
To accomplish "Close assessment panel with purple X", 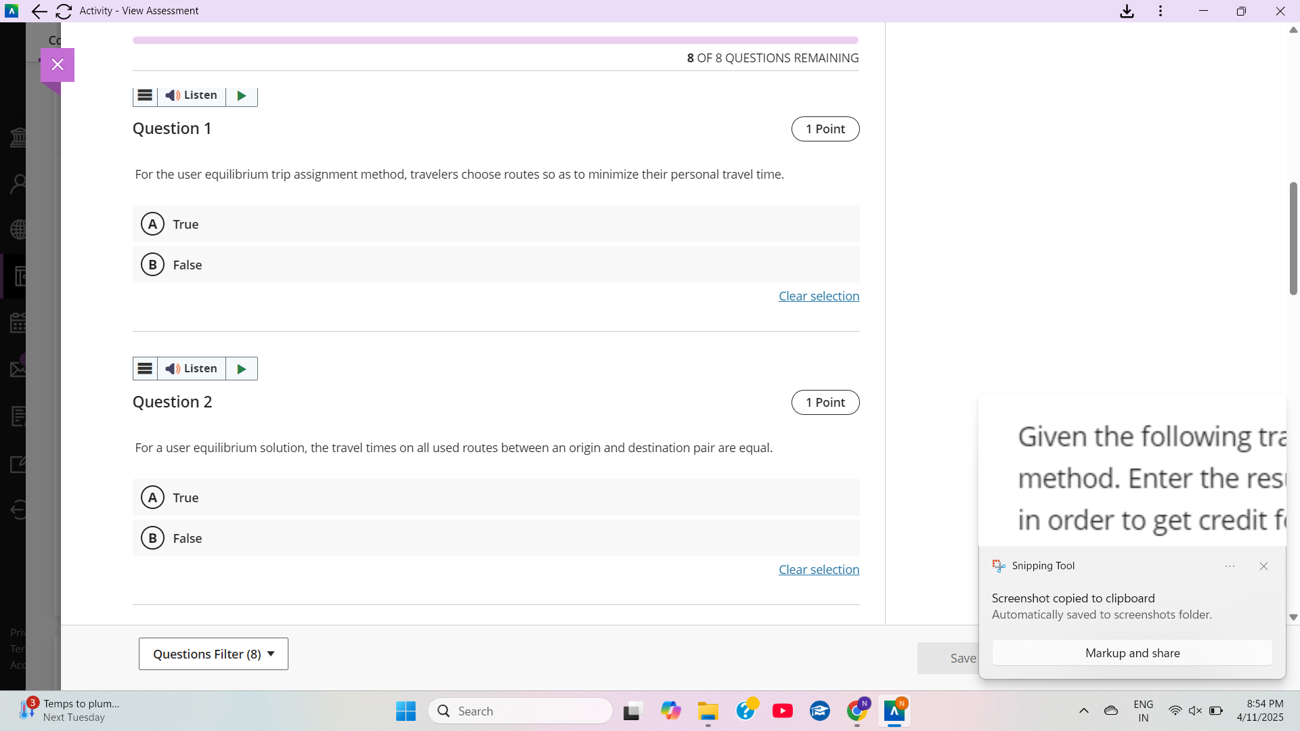I will coord(58,65).
